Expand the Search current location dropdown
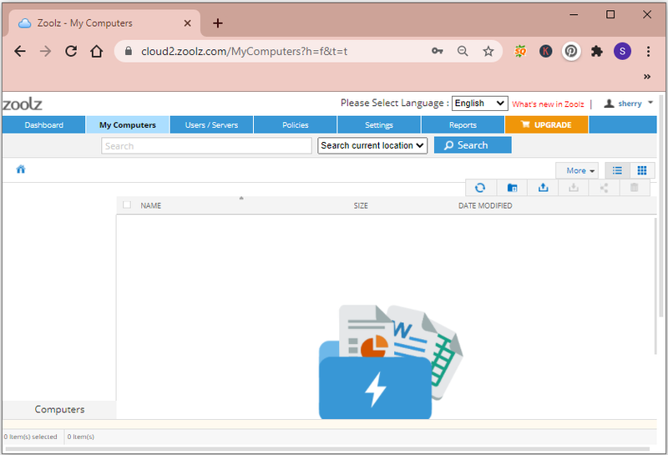Viewport: 668px width, 455px height. [372, 145]
